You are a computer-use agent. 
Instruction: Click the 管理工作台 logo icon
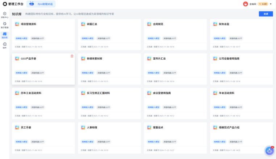click(5, 4)
